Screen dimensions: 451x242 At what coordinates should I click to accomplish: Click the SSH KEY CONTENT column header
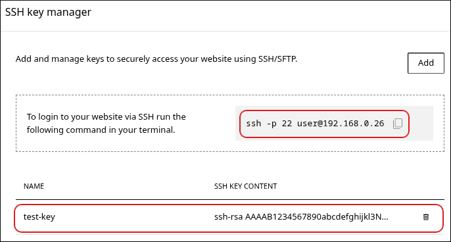click(x=245, y=186)
